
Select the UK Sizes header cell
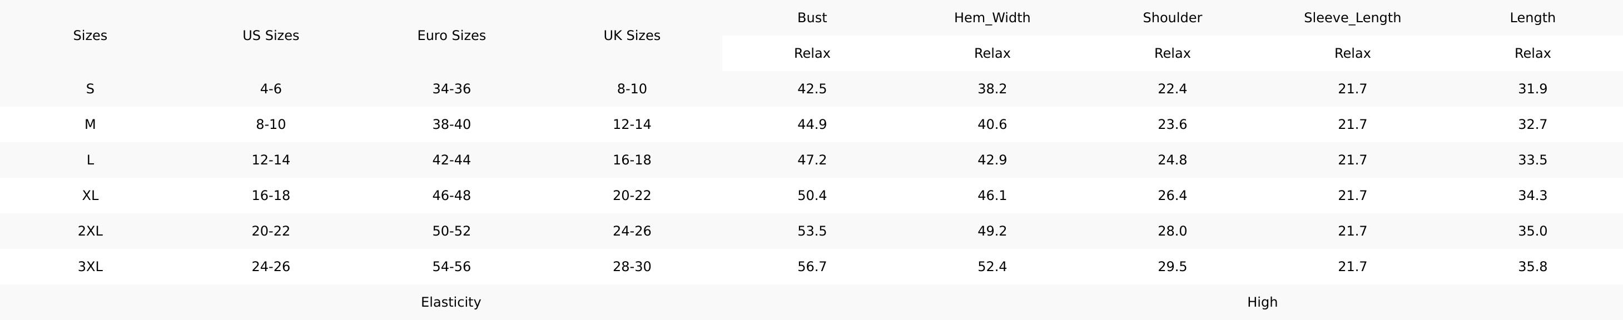(631, 35)
